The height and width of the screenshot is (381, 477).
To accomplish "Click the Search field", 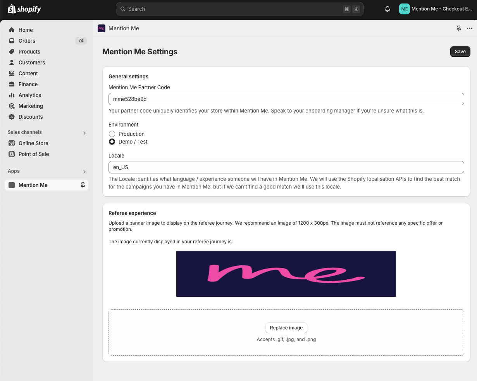I will [x=240, y=9].
